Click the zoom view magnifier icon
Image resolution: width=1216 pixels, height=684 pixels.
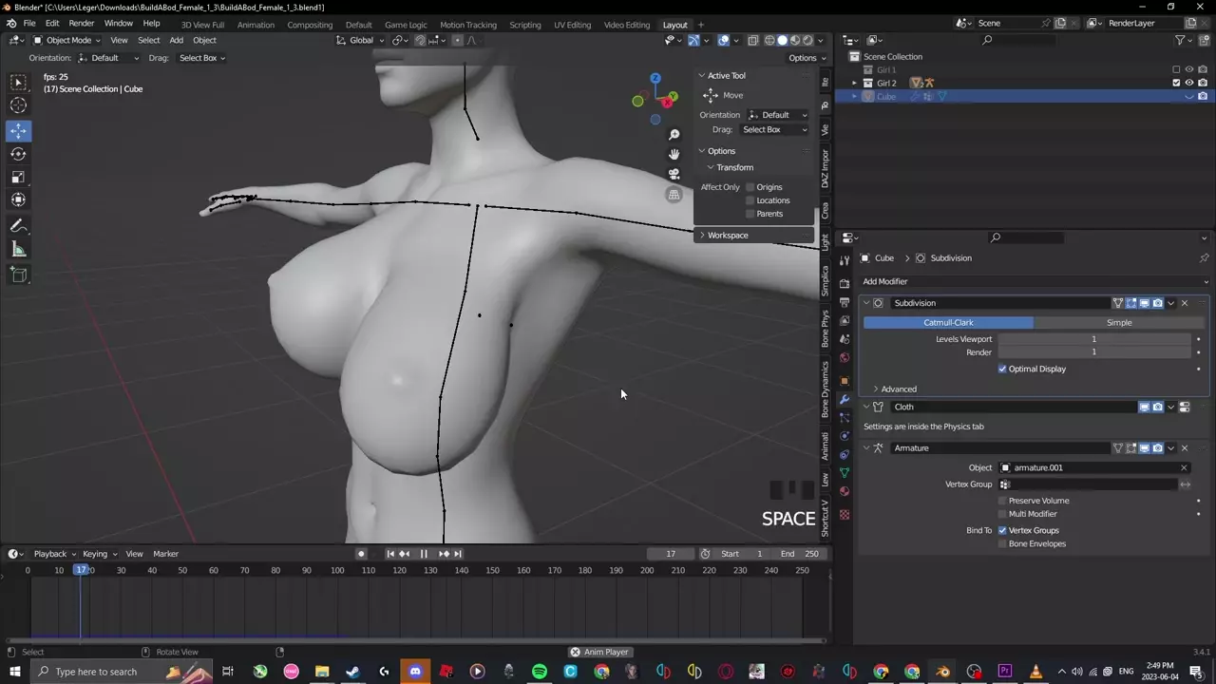click(x=674, y=135)
